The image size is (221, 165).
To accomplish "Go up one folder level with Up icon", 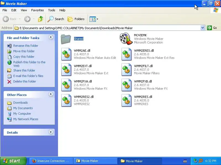I will pyautogui.click(x=41, y=19).
